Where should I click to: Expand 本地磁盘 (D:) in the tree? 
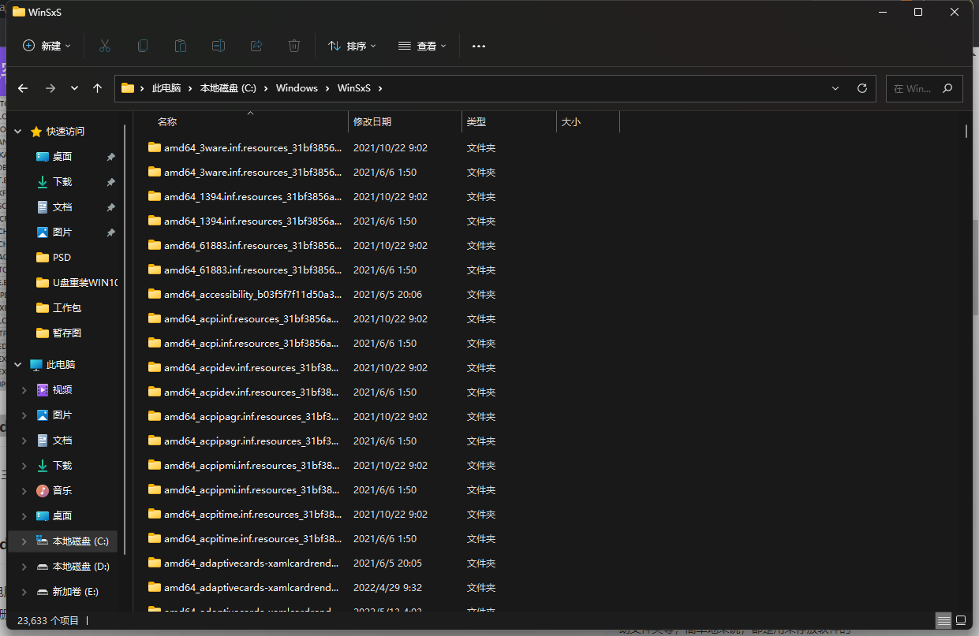(24, 567)
